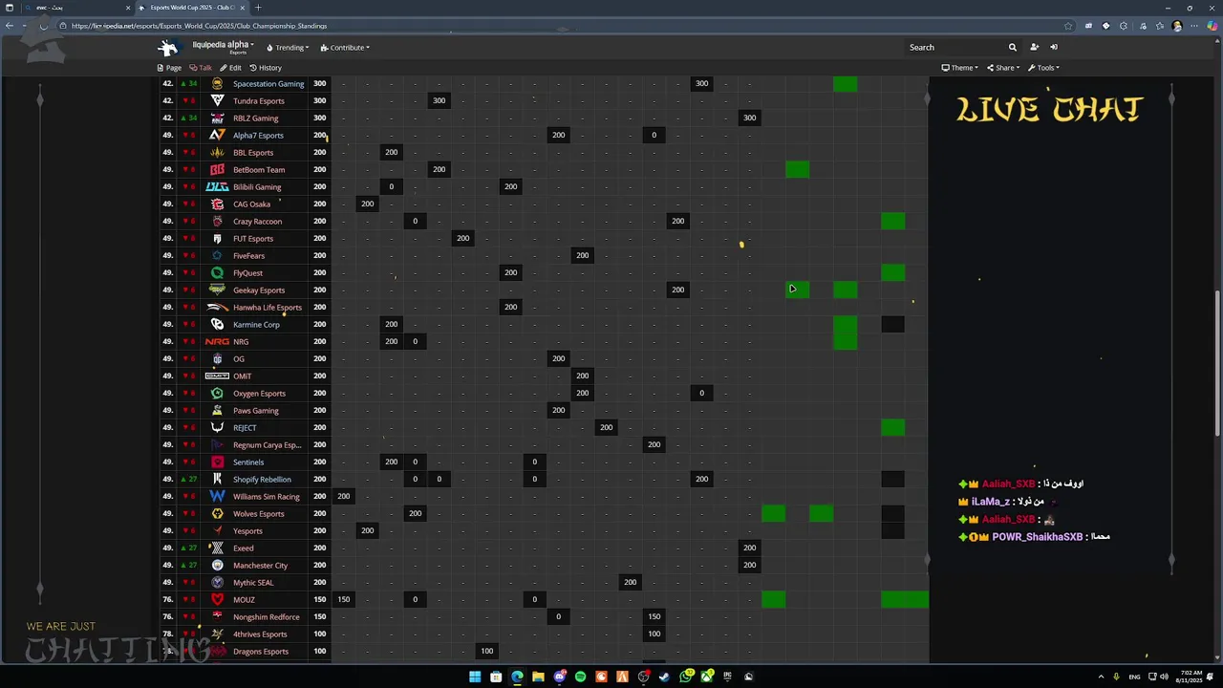1223x688 pixels.
Task: Click in the wiki Search field
Action: (954, 47)
